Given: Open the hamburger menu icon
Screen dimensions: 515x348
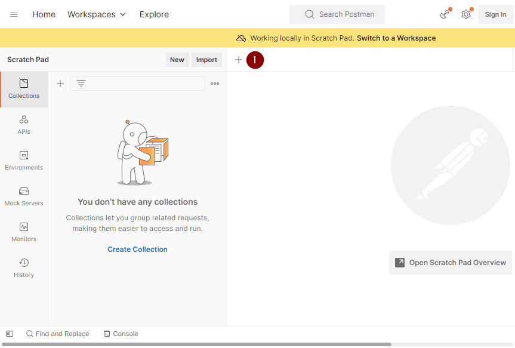Looking at the screenshot, I should click(14, 14).
